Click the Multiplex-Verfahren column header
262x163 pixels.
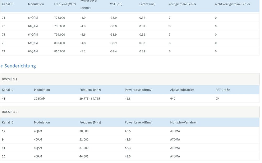pos(184,122)
